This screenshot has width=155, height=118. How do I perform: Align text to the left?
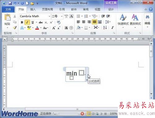point(78,22)
